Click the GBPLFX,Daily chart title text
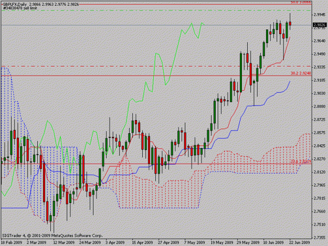Viewport: 328px width, 246px height. 15,4
